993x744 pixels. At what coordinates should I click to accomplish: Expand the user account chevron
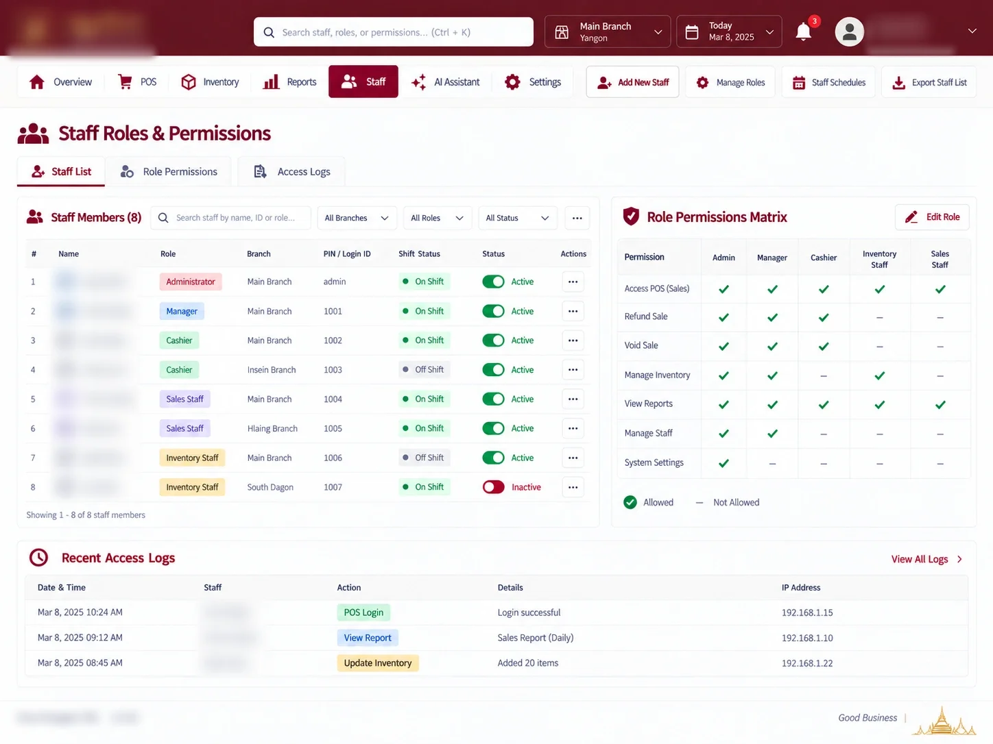coord(972,31)
